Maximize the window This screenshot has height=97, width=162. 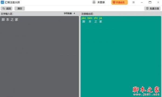point(150,2)
